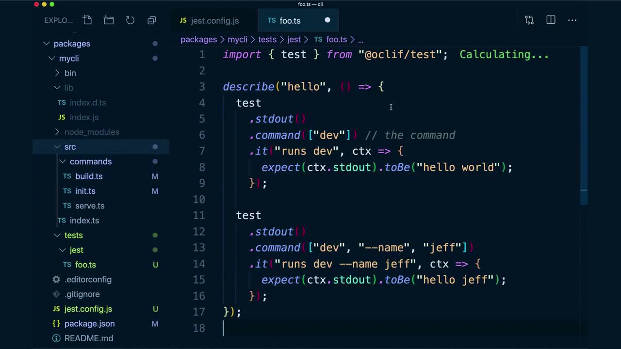Open the source control changes icon
The height and width of the screenshot is (349, 621).
(529, 20)
